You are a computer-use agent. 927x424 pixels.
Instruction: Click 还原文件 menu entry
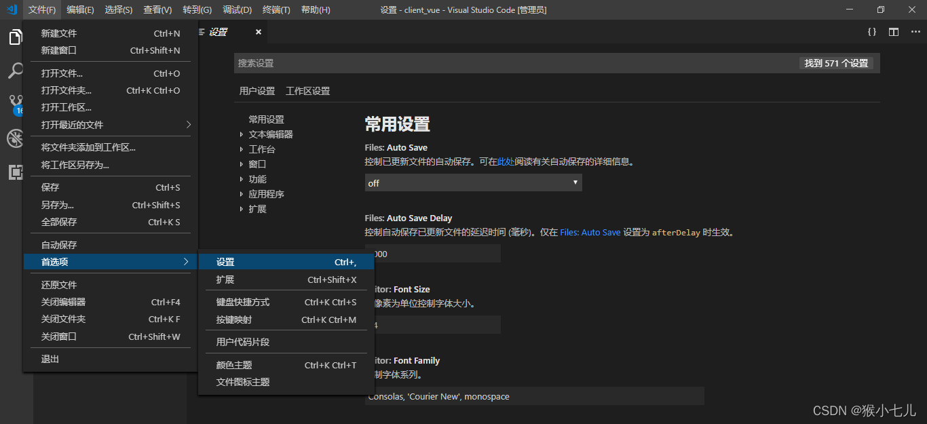[111, 285]
